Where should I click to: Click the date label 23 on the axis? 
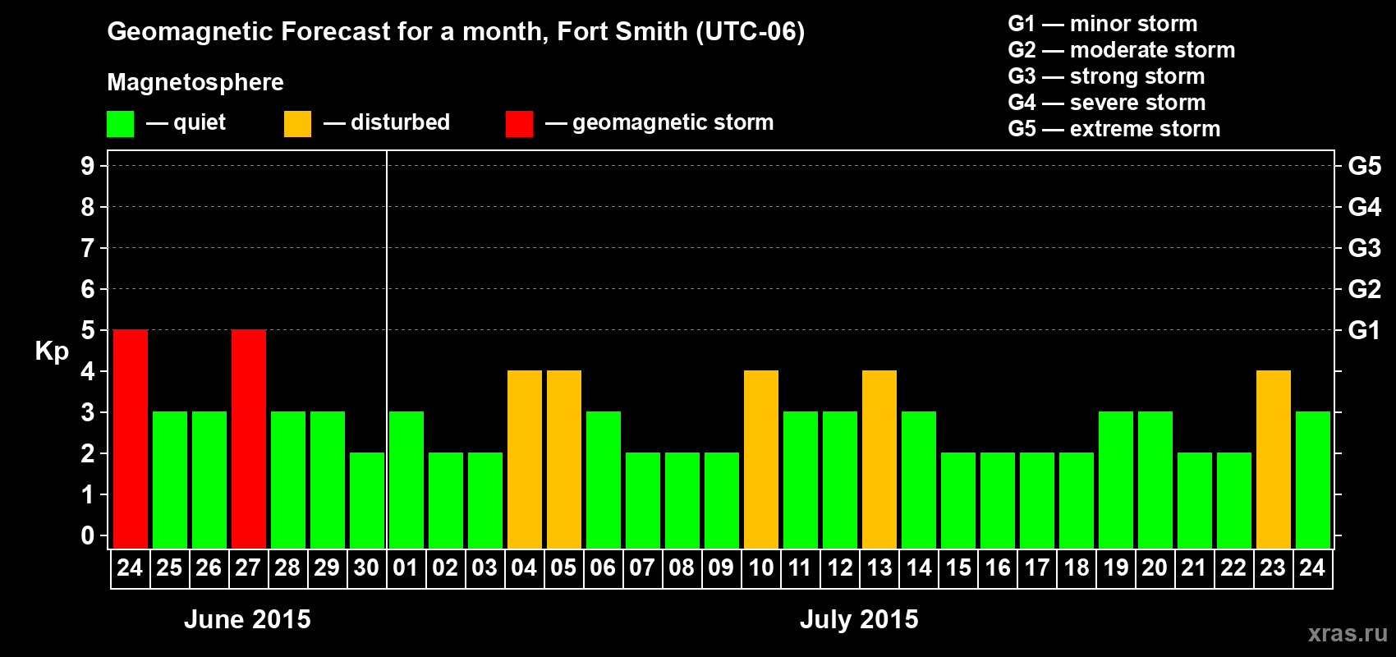point(1273,568)
